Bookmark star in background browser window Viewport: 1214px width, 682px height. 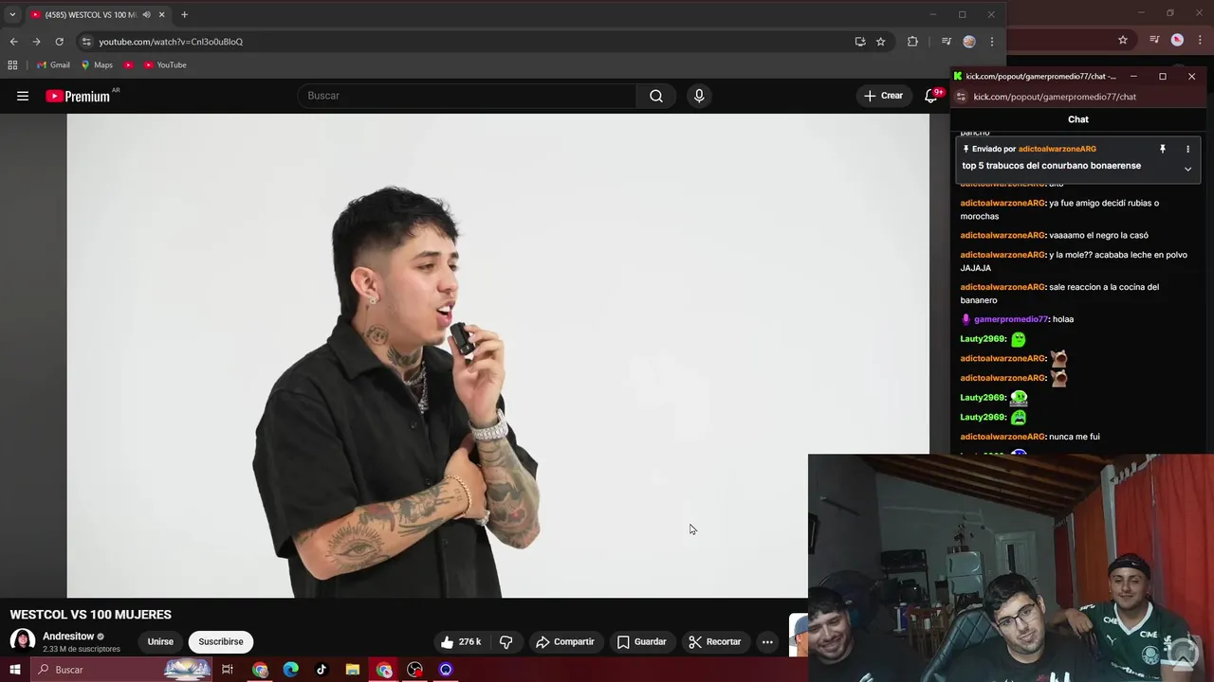[1123, 40]
